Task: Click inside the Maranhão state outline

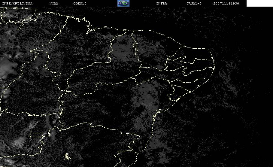Action: pyautogui.click(x=87, y=48)
